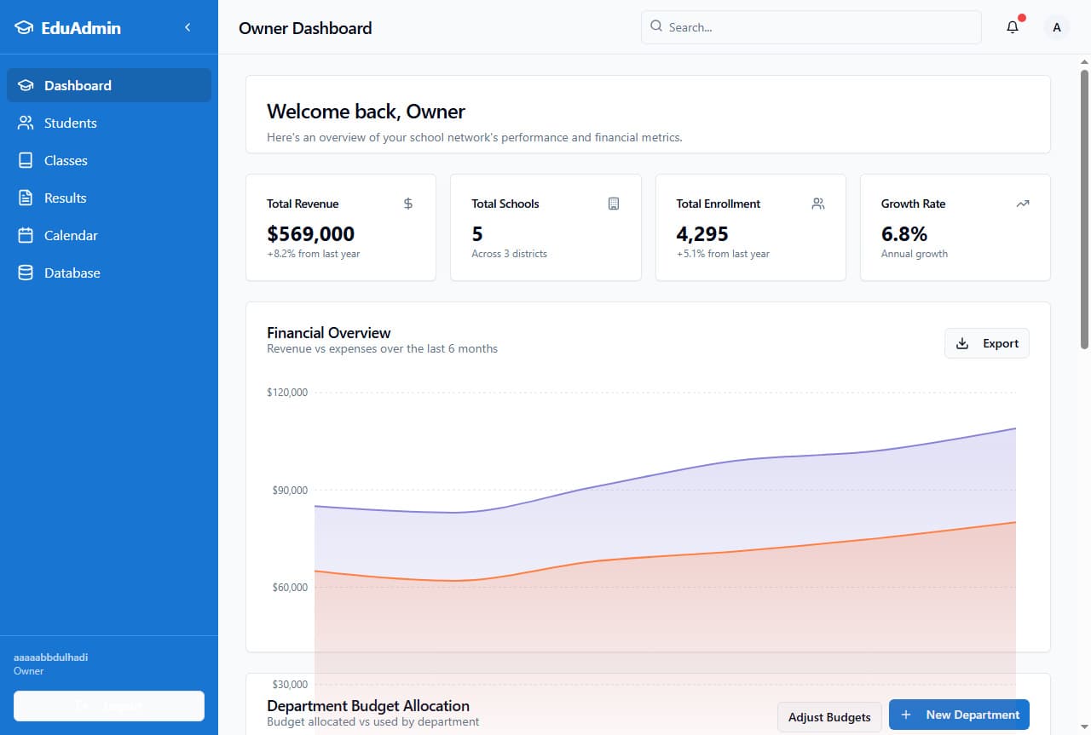This screenshot has width=1091, height=735.
Task: Create a department via New Department button
Action: [x=959, y=715]
